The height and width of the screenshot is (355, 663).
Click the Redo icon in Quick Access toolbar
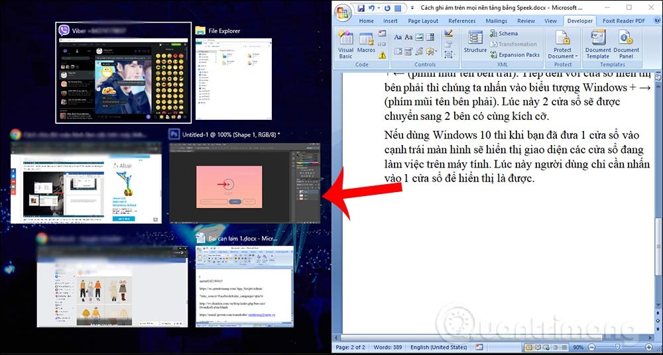coord(387,8)
